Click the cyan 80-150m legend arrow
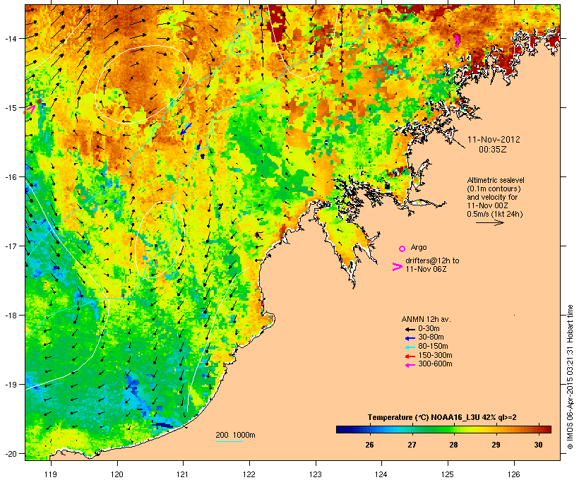Viewport: 579px width, 480px height. point(410,347)
